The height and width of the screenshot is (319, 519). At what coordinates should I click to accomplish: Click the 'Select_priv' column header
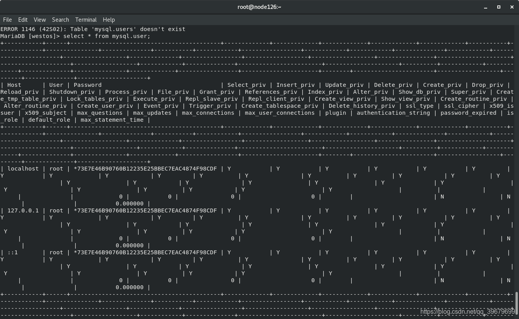point(246,85)
